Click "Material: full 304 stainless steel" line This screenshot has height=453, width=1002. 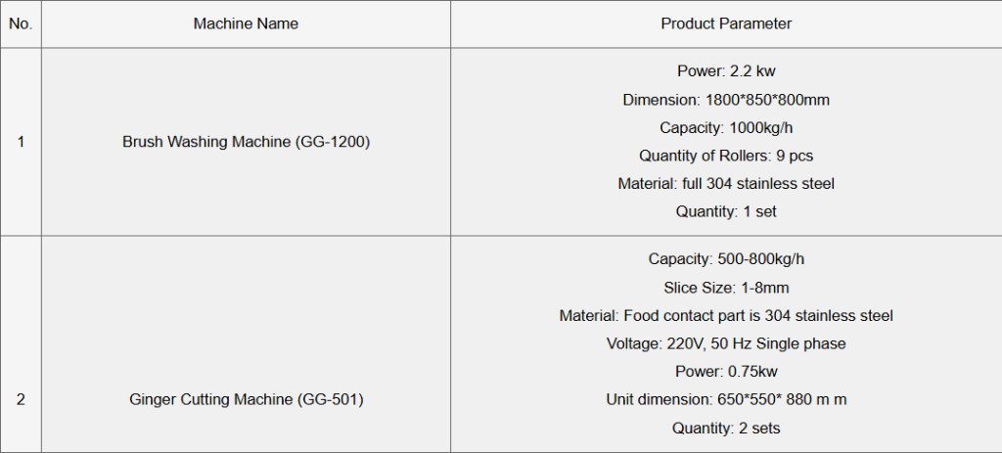pos(726,183)
